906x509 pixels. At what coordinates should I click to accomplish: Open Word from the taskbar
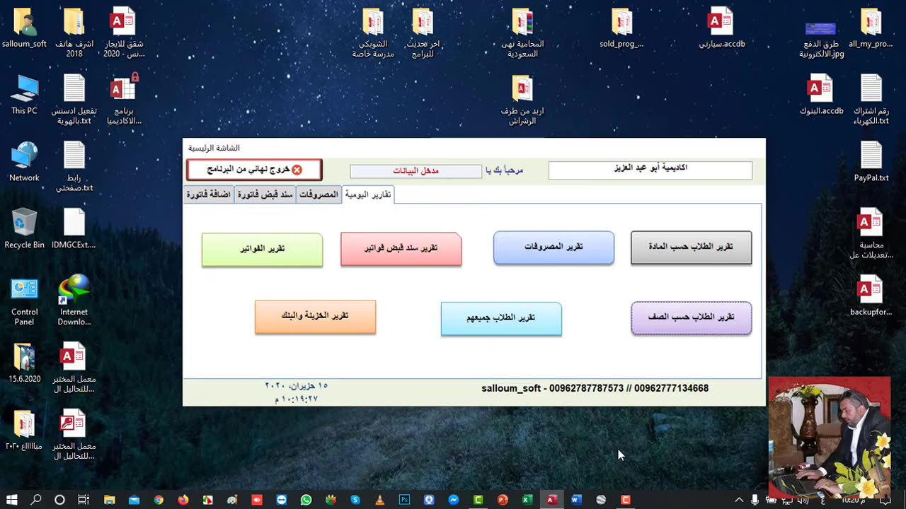coord(576,500)
